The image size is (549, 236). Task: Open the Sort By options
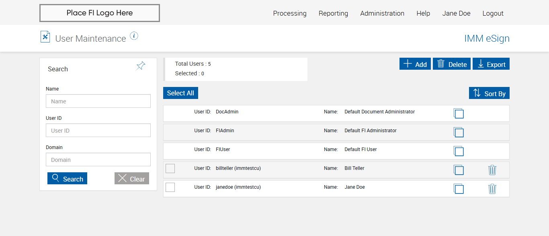[x=489, y=93]
